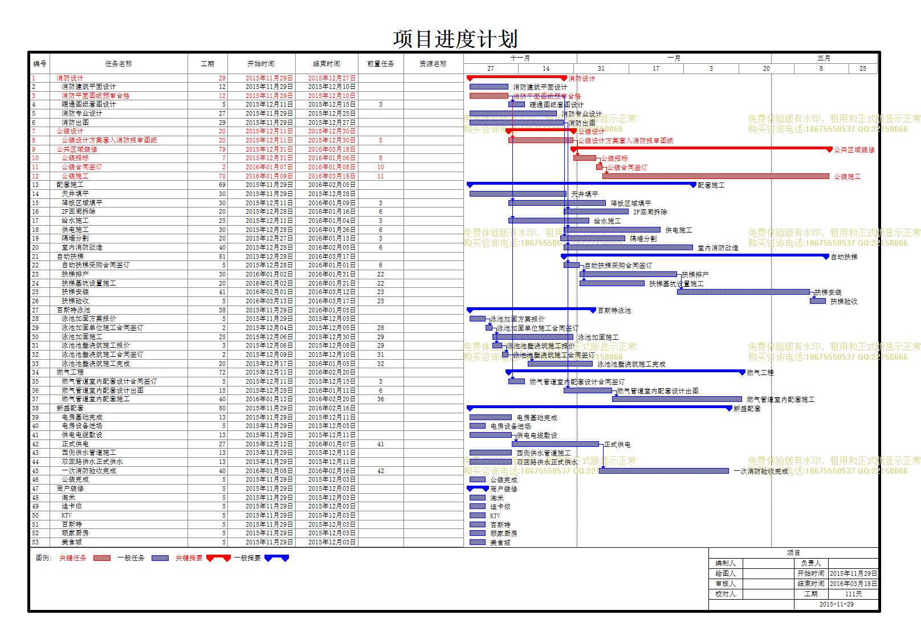Select task name 公装设计方案套入消防报审图纸 in the table
921x639 pixels.
tap(109, 140)
